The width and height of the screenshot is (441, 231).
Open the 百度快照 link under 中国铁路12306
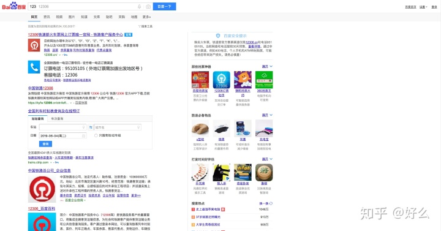pos(81,103)
